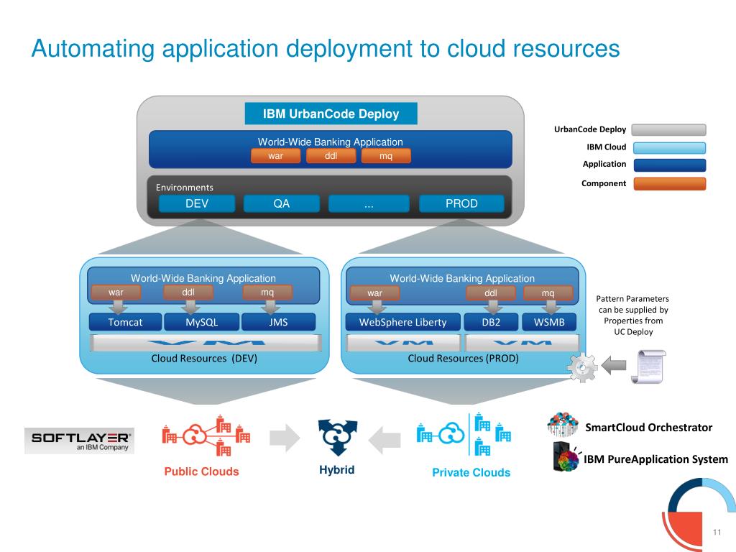Click the "IBM Cloud" legend label

tap(607, 147)
